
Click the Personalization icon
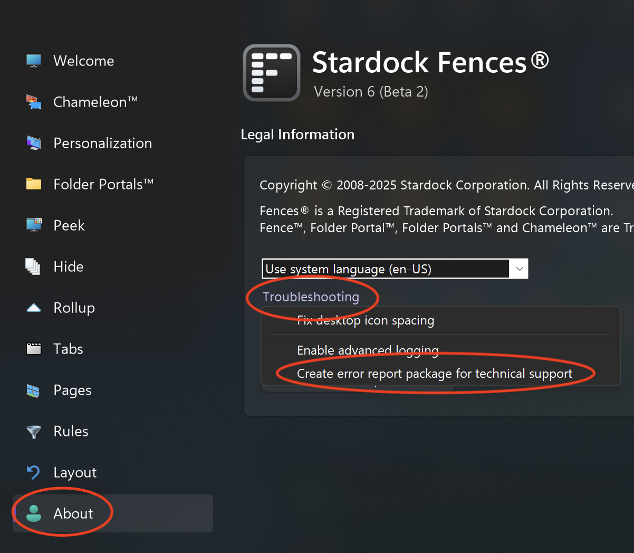click(x=34, y=143)
